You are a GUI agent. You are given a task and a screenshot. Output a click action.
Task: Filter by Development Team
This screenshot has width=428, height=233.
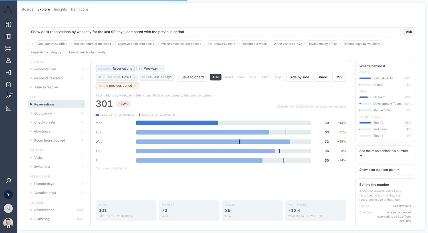(385, 104)
